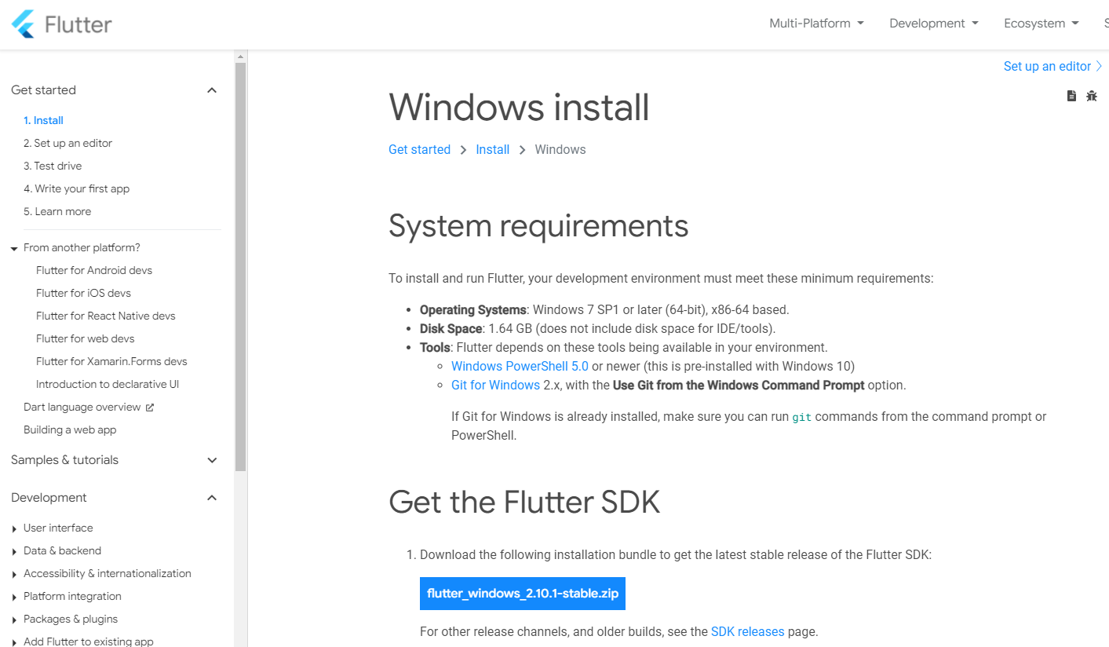Open the Flutter logo home link
1109x647 pixels.
[x=62, y=24]
